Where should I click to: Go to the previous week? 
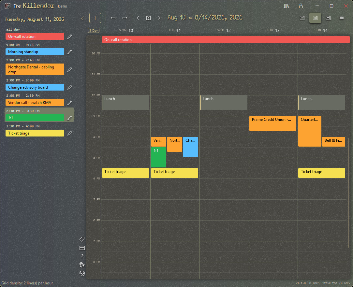click(138, 18)
